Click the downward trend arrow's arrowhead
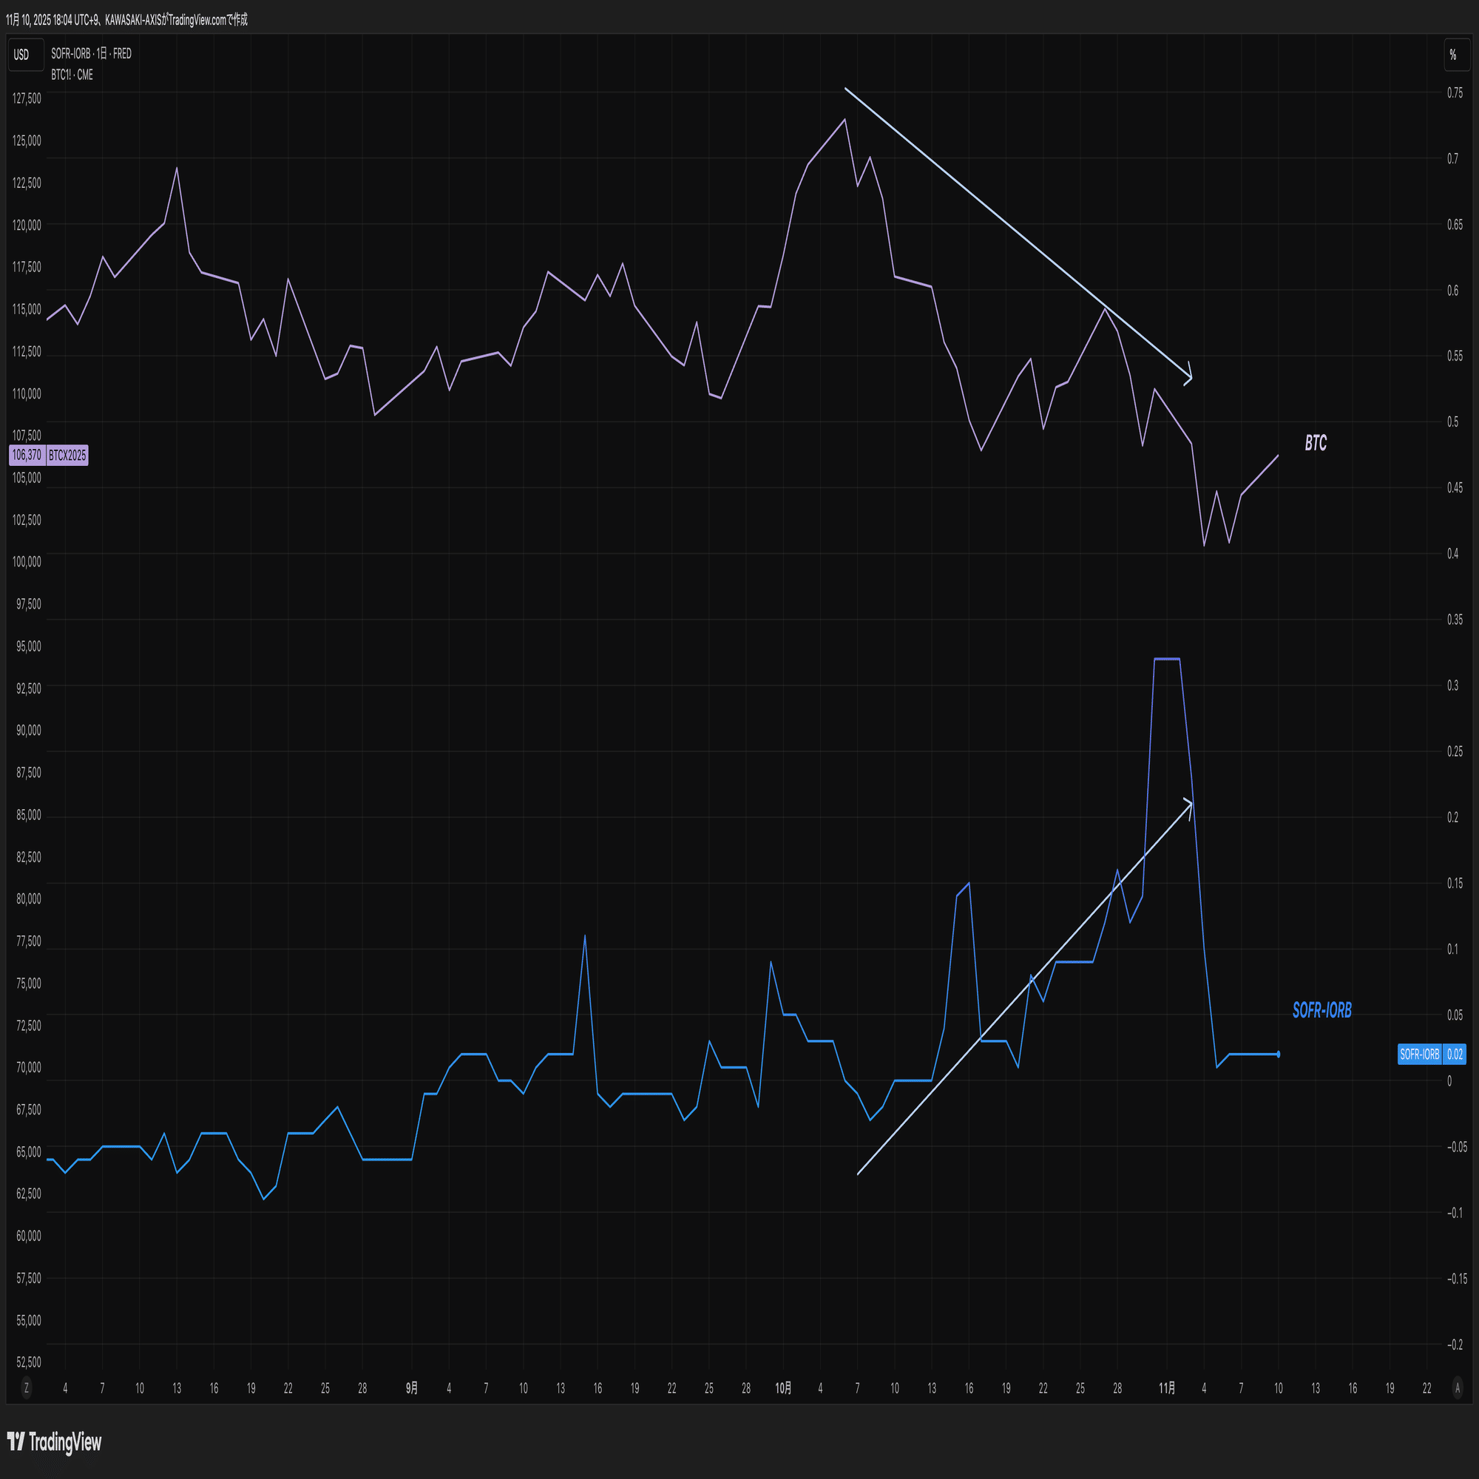1479x1479 pixels. [x=1191, y=376]
